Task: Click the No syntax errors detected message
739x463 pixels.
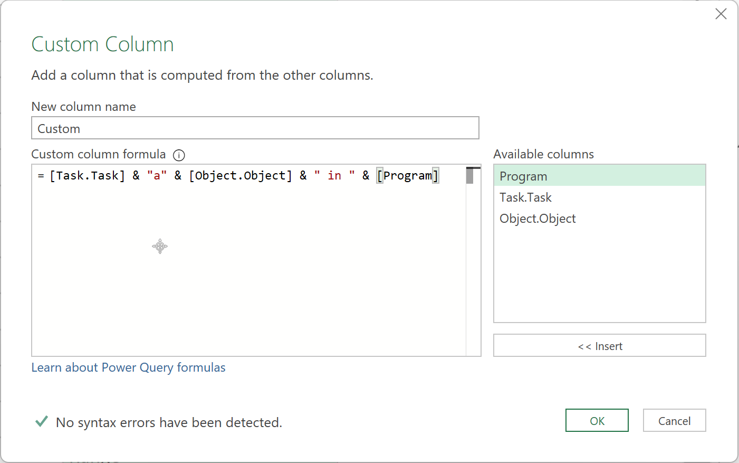Action: coord(169,422)
